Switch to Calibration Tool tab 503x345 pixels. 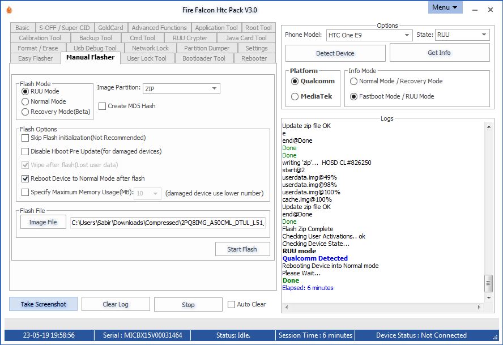[40, 38]
